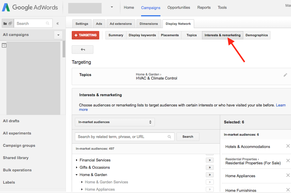This screenshot has width=291, height=193.
Task: Click the back arrow button
Action: pyautogui.click(x=83, y=50)
